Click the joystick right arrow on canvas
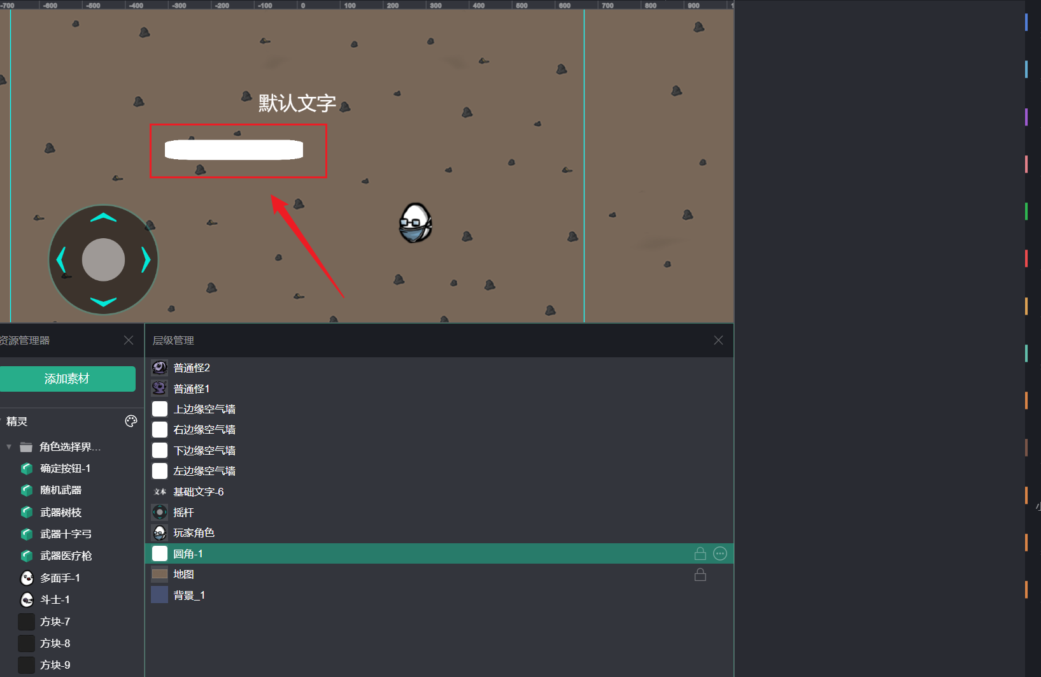1041x677 pixels. (x=146, y=260)
